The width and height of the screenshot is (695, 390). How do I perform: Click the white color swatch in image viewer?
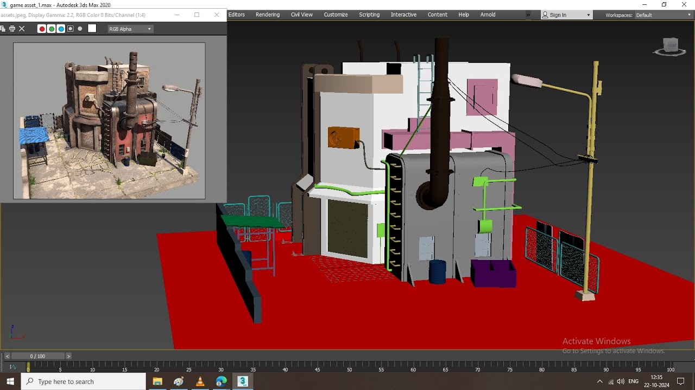coord(92,29)
